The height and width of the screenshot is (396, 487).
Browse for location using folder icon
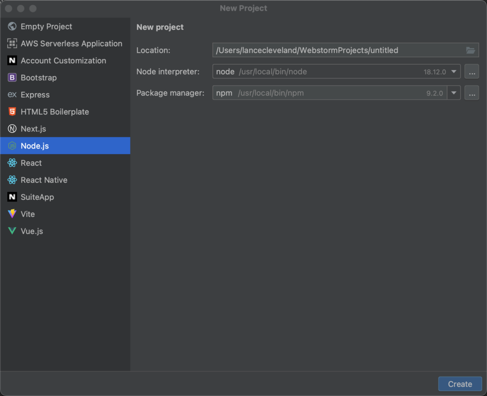[x=470, y=50]
